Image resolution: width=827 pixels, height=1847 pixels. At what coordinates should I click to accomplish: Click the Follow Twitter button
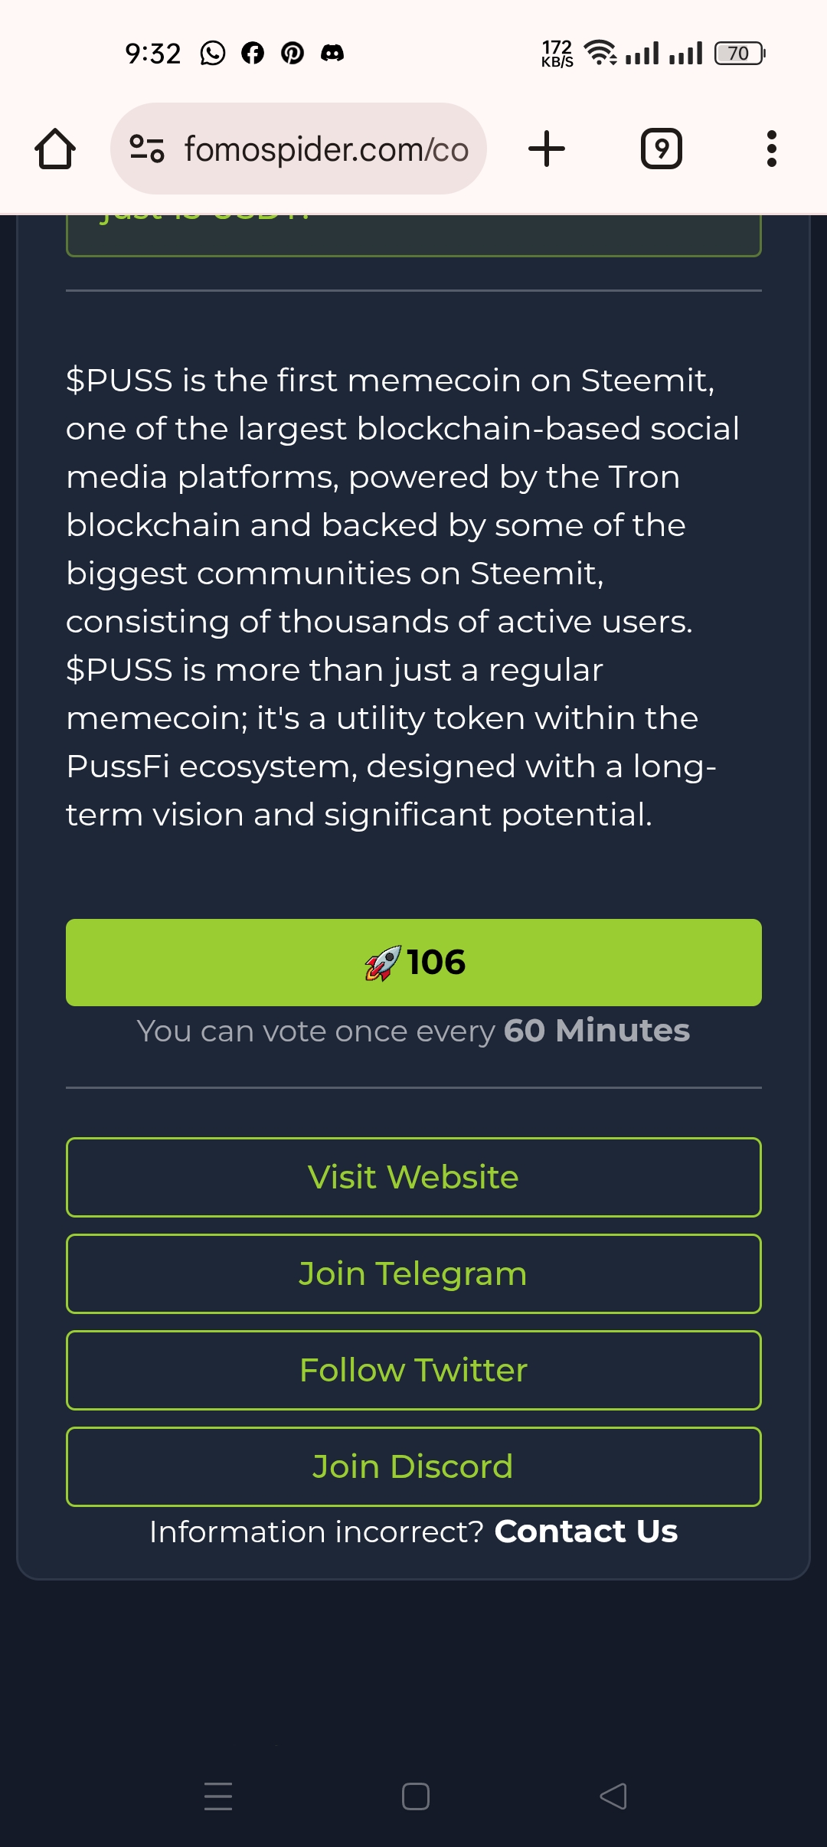tap(413, 1370)
